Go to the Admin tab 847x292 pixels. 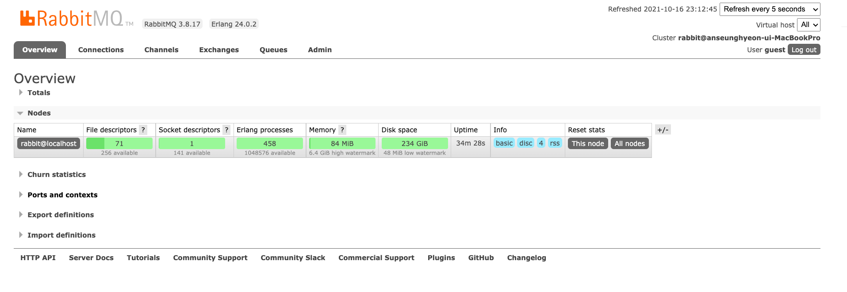(x=320, y=50)
